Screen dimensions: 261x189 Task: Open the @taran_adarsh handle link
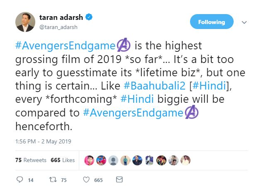58,27
